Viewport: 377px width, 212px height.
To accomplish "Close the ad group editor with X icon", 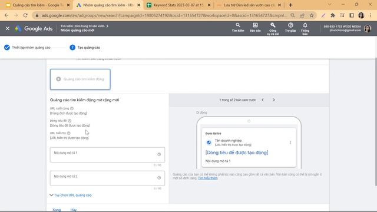I will 8,28.
